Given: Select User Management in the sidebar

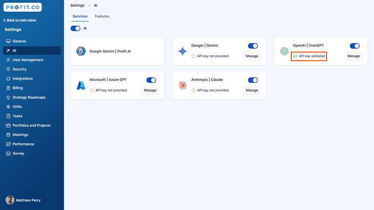Looking at the screenshot, I should pos(32,60).
